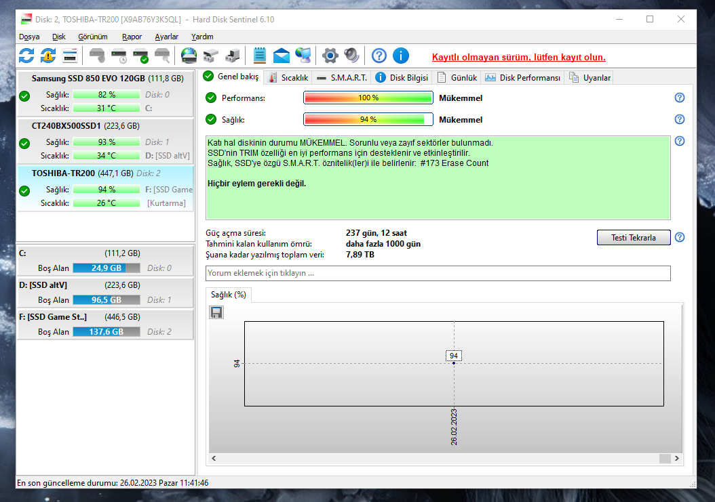Screen dimensions: 715x502
Task: Click the red unregistered version link
Action: click(x=519, y=58)
